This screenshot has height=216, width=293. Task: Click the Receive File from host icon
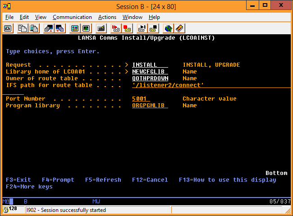click(60, 28)
